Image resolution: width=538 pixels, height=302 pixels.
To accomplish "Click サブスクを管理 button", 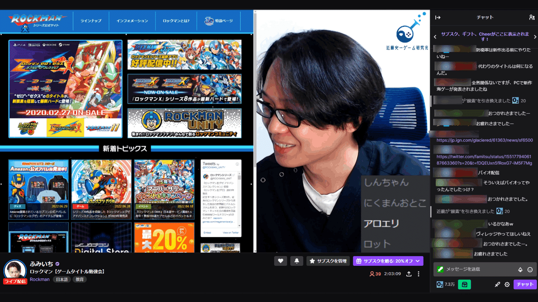I will (x=328, y=261).
